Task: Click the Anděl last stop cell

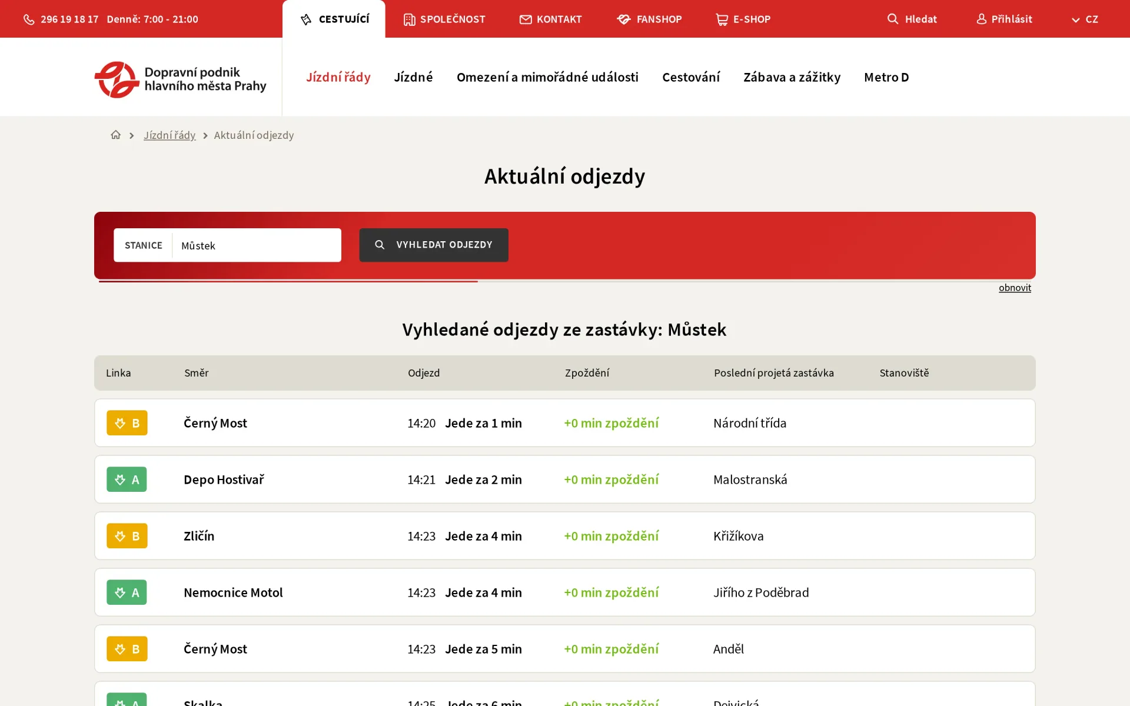Action: click(729, 649)
